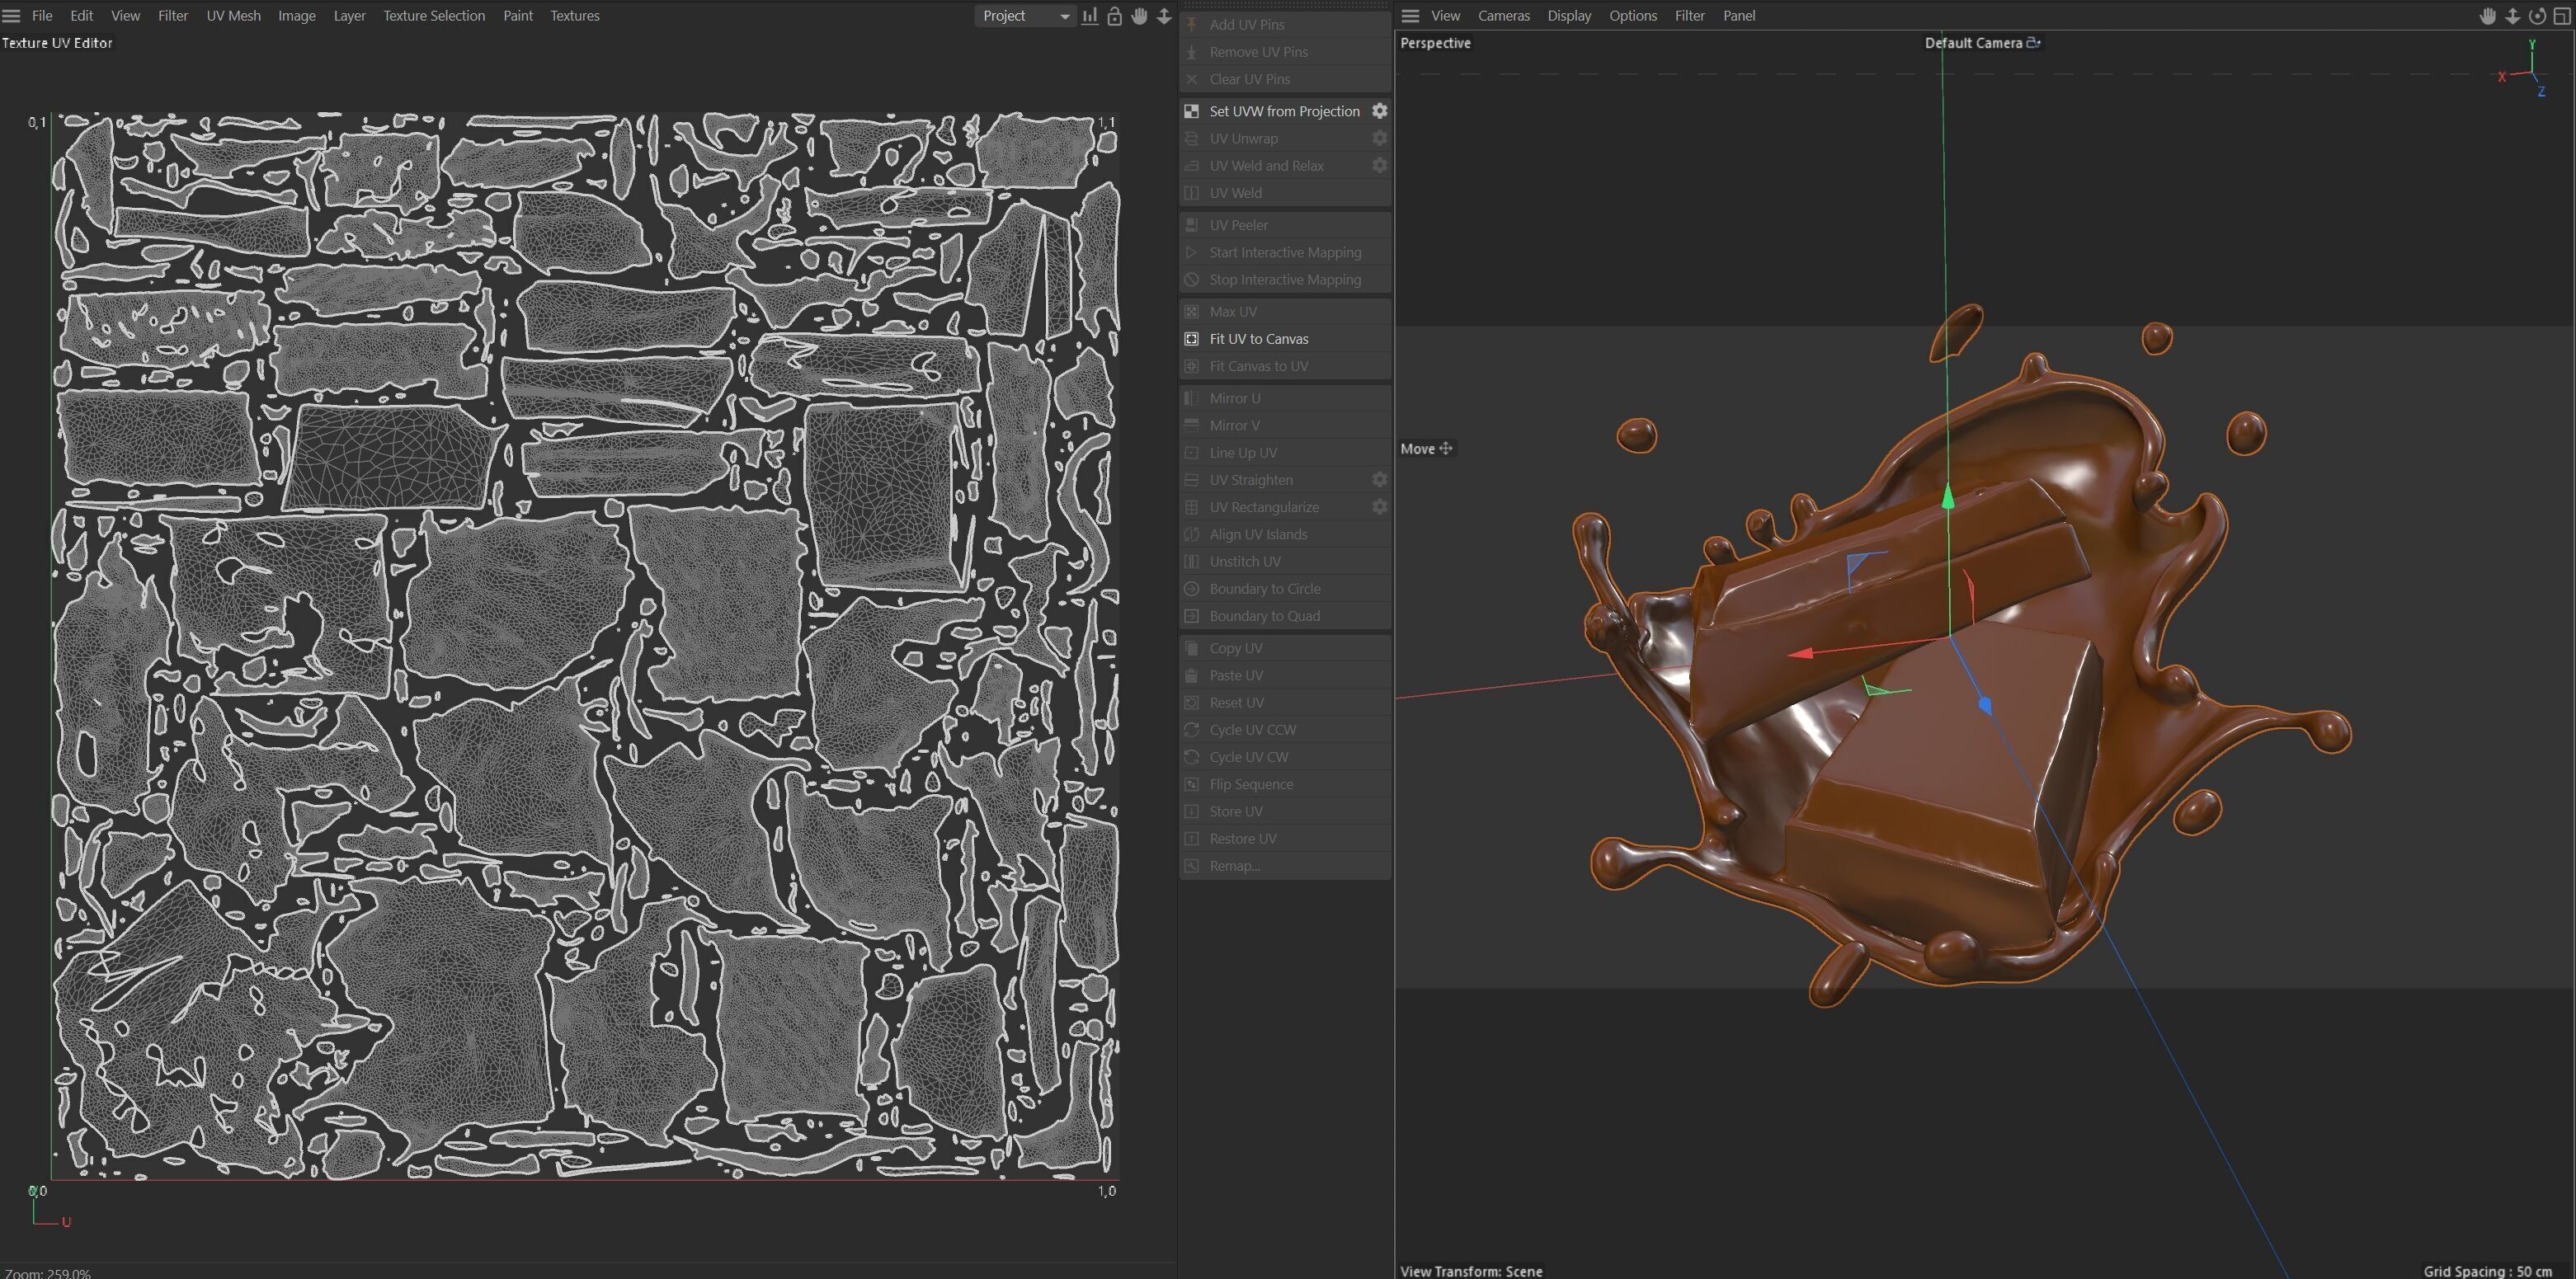Click Set UVW from Projection command
2576x1279 pixels.
coord(1284,111)
